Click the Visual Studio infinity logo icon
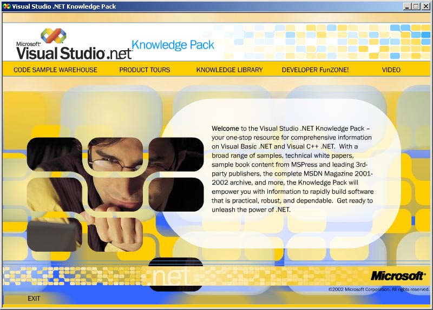 pos(53,36)
